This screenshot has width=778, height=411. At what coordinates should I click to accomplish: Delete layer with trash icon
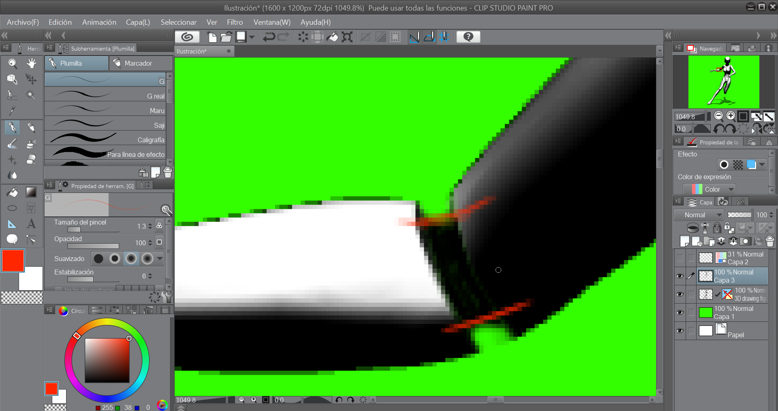[770, 241]
